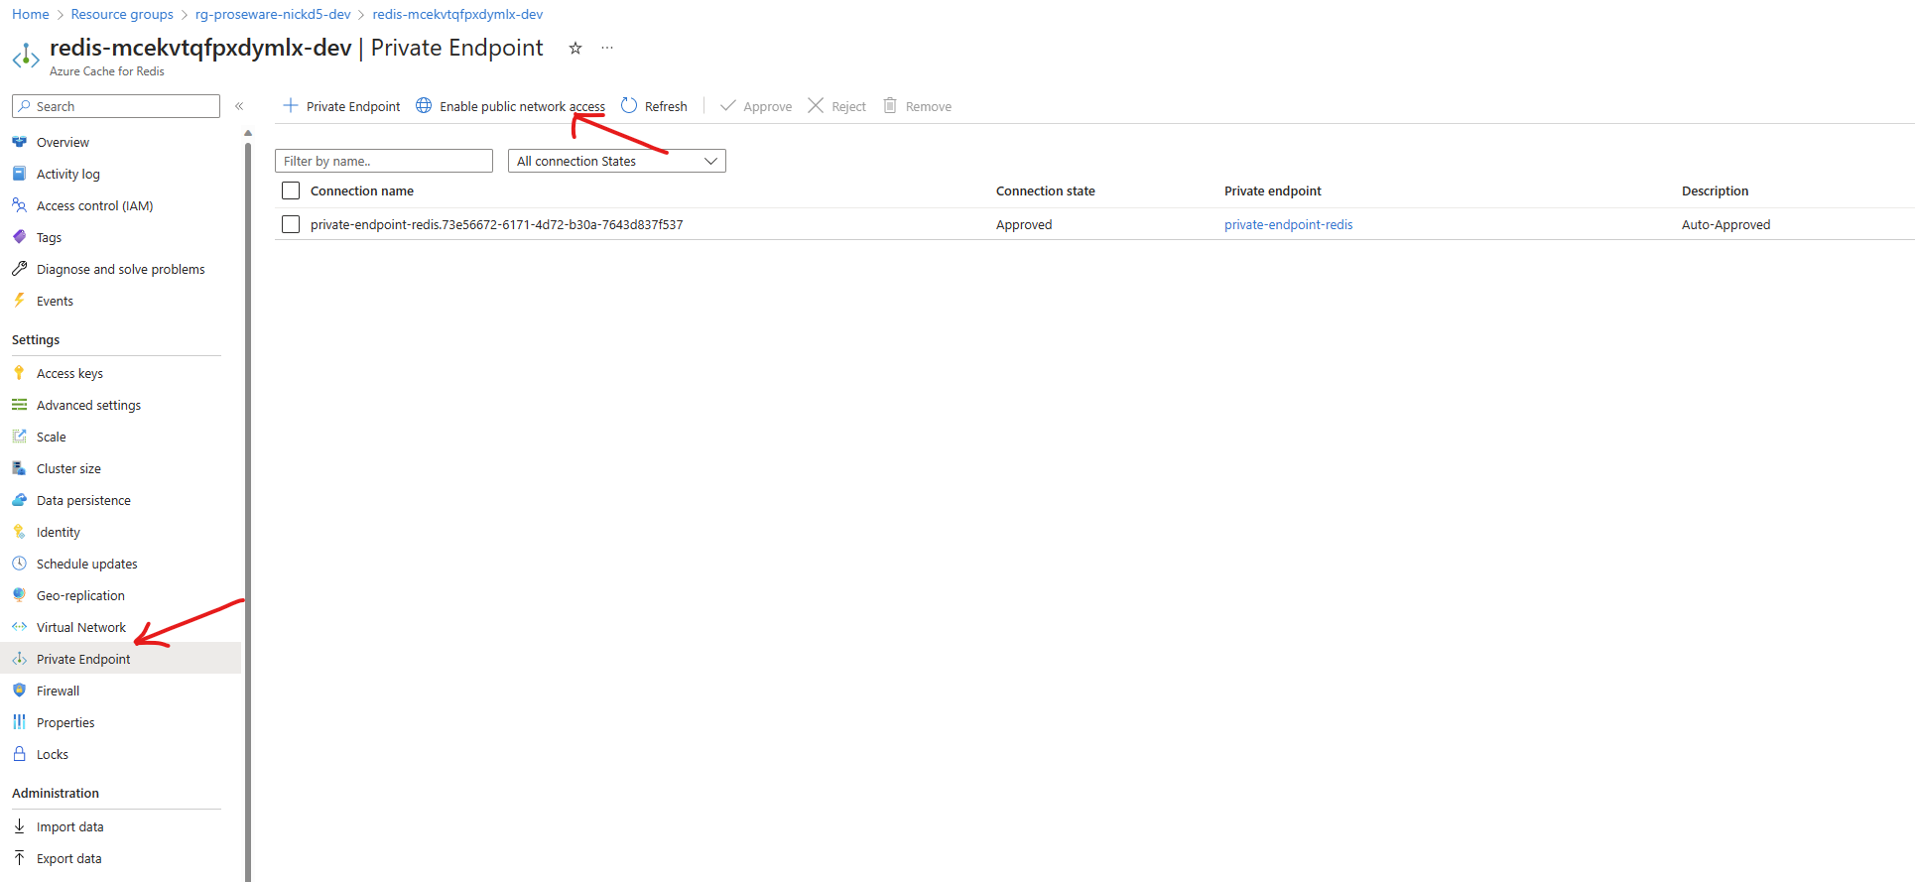Open Geo-replication menu item
Image resolution: width=1915 pixels, height=882 pixels.
(81, 595)
